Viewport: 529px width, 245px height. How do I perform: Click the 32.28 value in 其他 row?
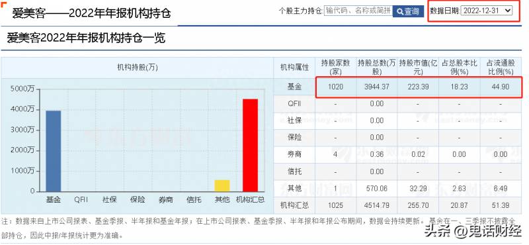[x=418, y=188]
